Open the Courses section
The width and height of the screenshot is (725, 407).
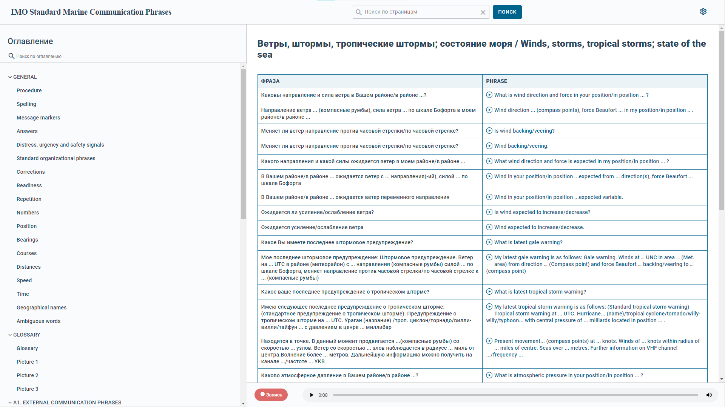[x=26, y=253]
